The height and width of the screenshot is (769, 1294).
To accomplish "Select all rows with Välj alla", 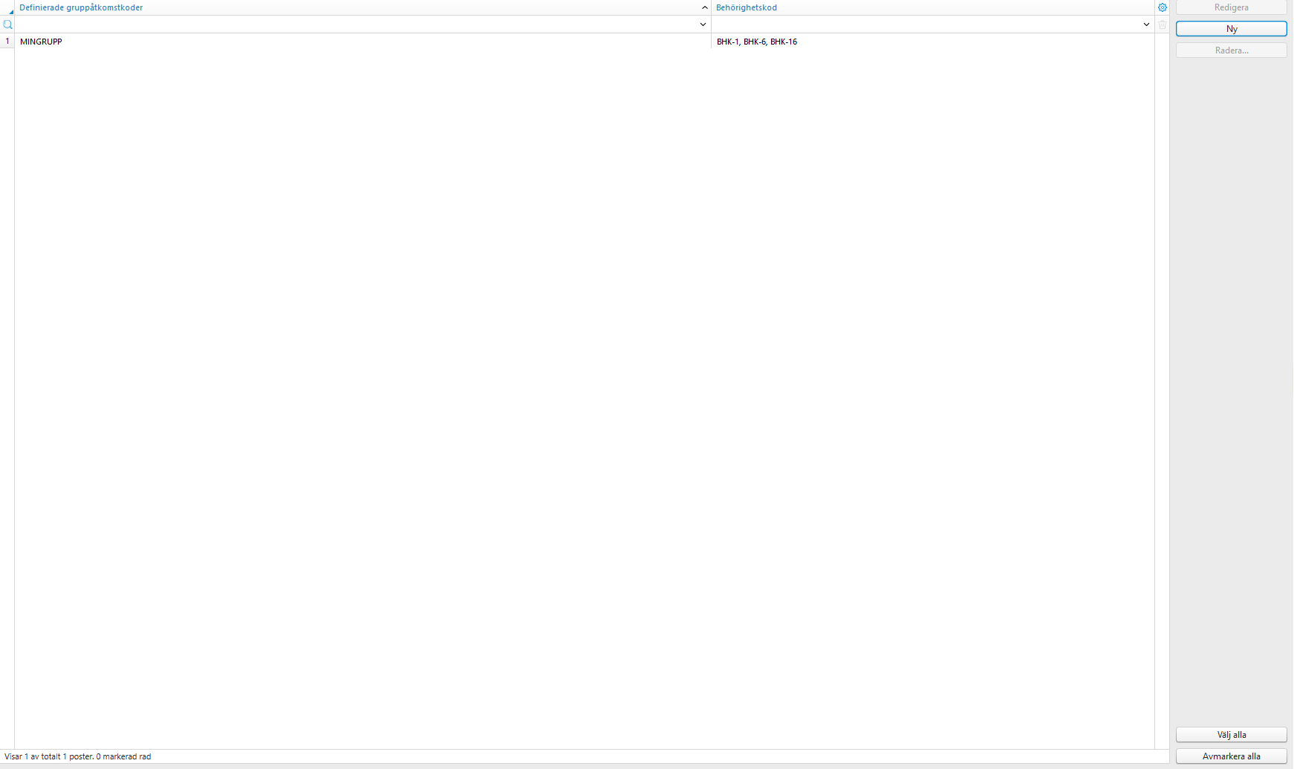I will pos(1232,734).
